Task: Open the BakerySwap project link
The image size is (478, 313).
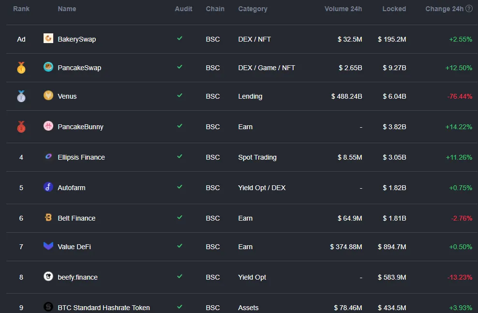Action: 77,39
